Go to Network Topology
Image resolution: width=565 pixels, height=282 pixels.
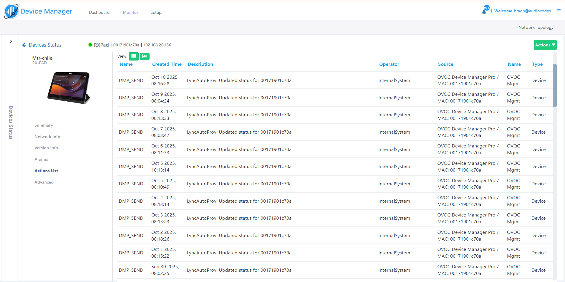click(536, 27)
